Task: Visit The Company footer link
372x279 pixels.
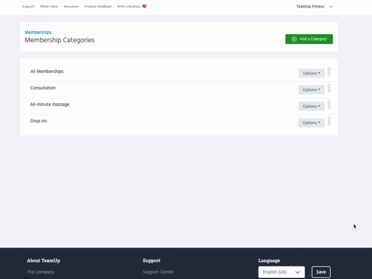Action: [40, 272]
